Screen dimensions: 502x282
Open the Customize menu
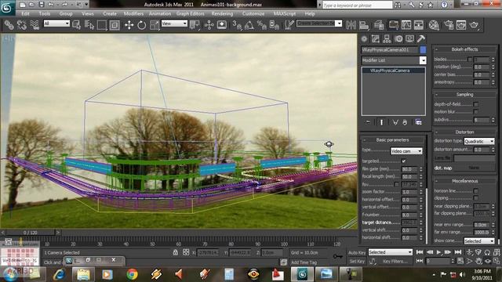tap(253, 14)
